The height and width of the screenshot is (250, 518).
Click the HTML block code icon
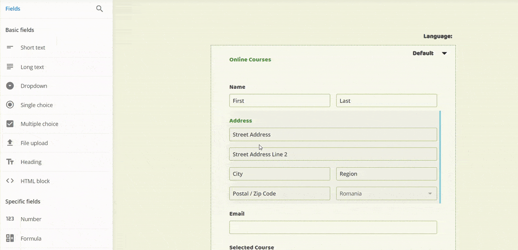[10, 181]
